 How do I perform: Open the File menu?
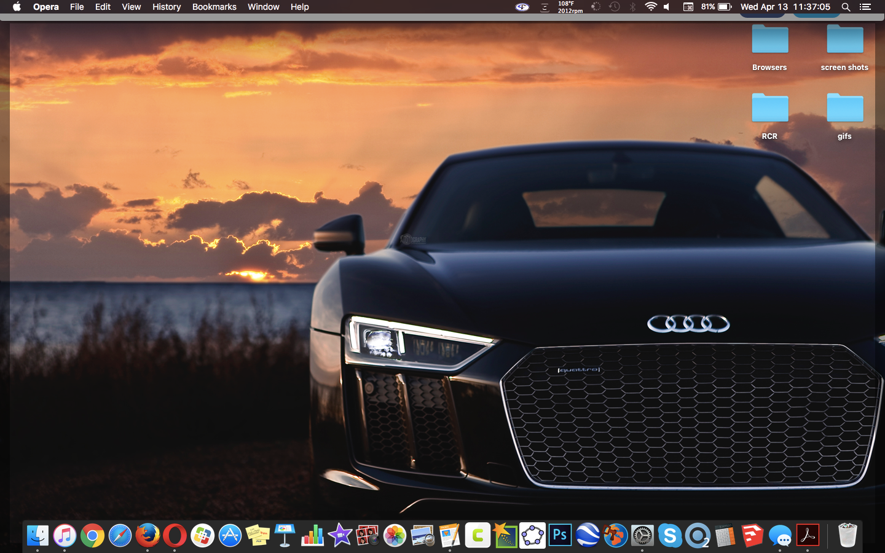(x=77, y=7)
